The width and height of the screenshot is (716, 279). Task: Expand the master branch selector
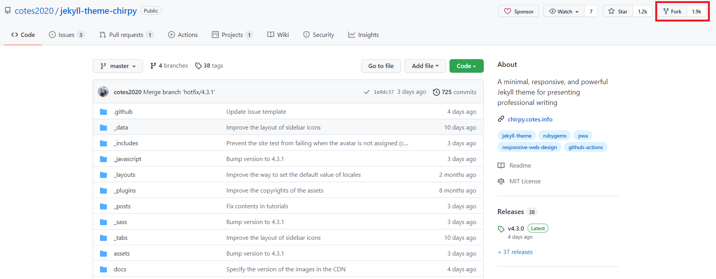(118, 66)
